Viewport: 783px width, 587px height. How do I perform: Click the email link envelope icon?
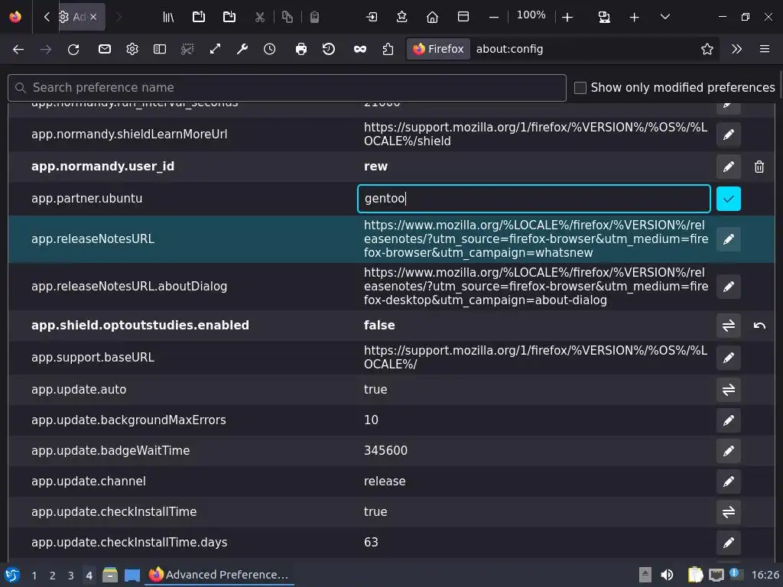tap(104, 49)
